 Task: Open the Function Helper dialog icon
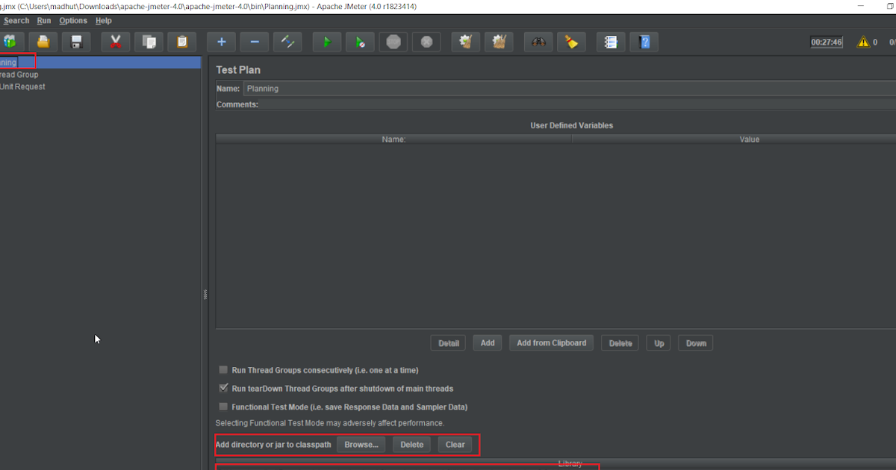(x=610, y=42)
